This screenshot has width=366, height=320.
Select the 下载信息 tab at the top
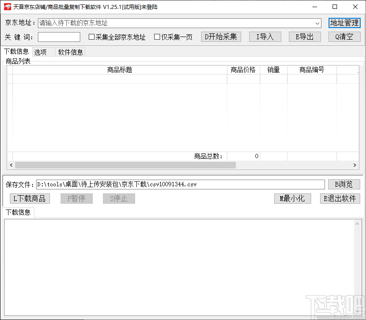(x=16, y=51)
